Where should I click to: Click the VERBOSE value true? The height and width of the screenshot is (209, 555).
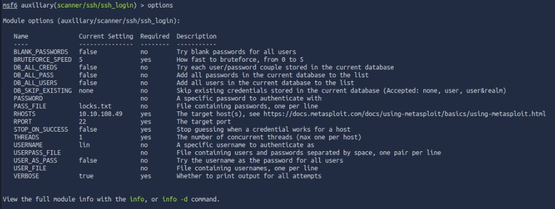[86, 176]
